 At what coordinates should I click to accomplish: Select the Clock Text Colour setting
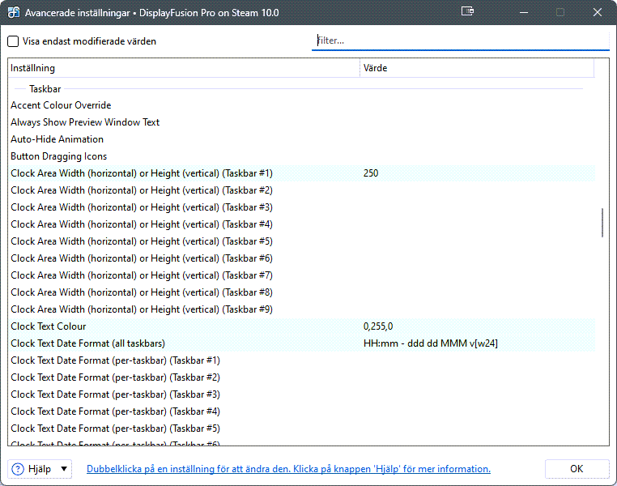(x=49, y=326)
